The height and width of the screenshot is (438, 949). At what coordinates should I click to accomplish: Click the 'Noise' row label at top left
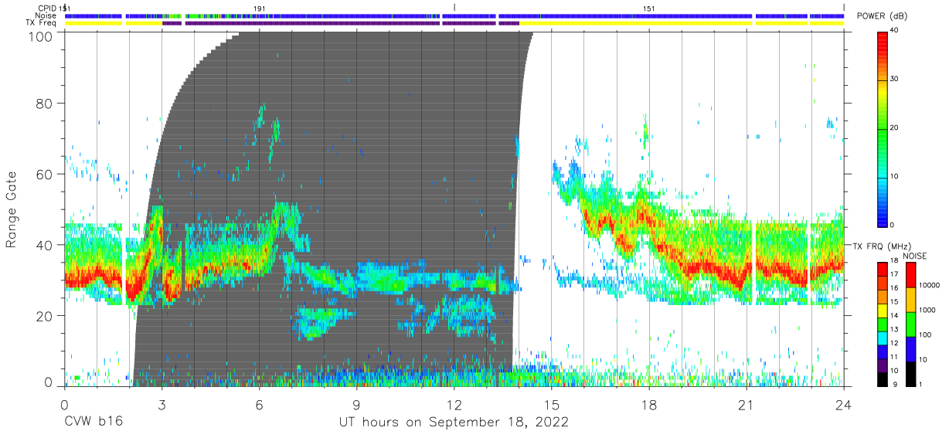46,15
